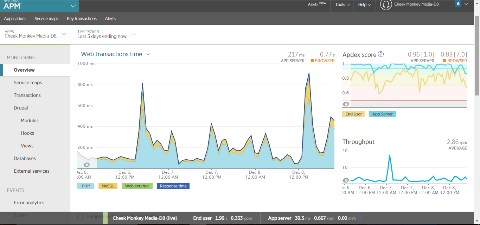The height and width of the screenshot is (225, 480).
Task: Click the orange BROWSER marker under 6.77 s
Action: pyautogui.click(x=312, y=61)
